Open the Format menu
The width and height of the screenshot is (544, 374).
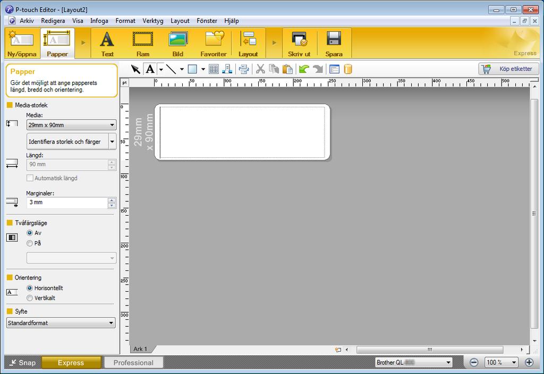click(x=125, y=21)
